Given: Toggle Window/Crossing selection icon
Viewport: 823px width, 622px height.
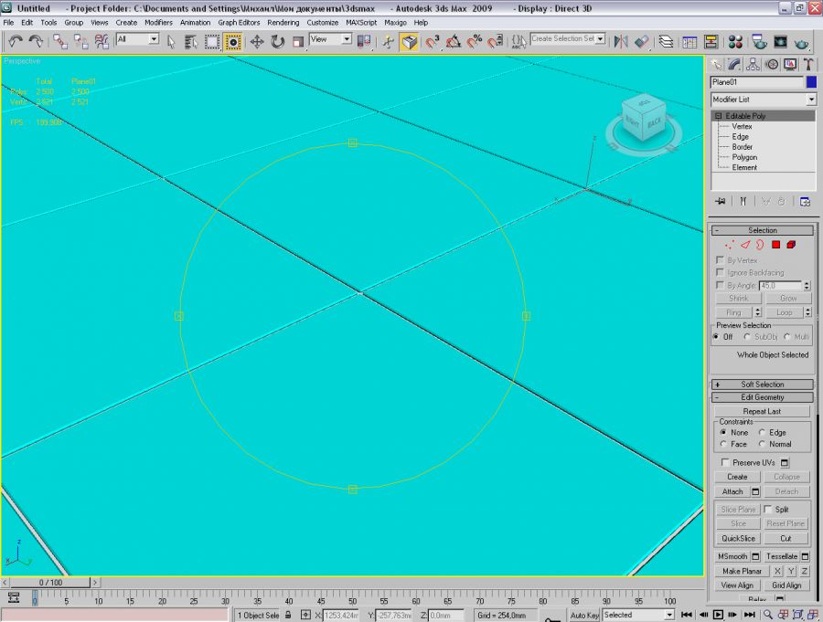Looking at the screenshot, I should tap(232, 41).
